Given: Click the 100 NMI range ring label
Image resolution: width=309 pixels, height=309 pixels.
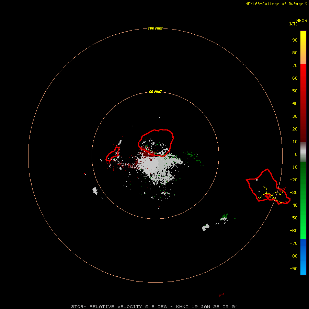Looking at the screenshot, I should (x=155, y=28).
